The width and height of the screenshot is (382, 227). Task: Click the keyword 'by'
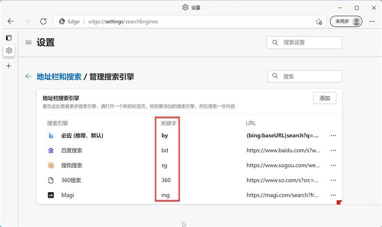pyautogui.click(x=165, y=136)
